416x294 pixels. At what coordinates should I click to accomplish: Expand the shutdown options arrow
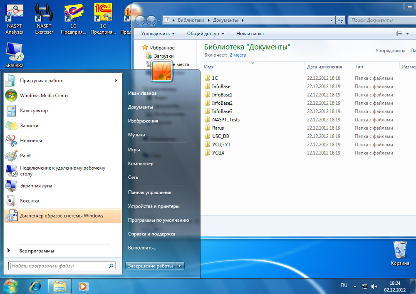(180, 266)
